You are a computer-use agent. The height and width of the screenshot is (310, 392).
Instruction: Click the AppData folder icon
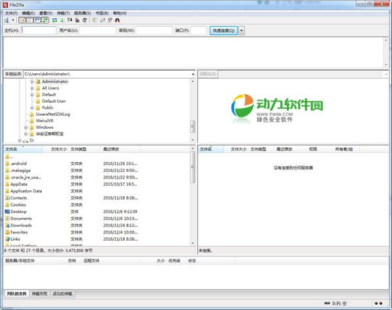pos(7,184)
